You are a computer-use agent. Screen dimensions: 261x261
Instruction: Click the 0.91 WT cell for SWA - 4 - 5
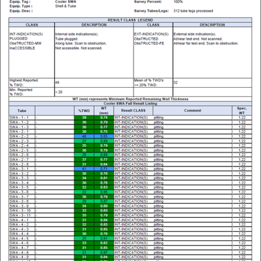coord(104,238)
